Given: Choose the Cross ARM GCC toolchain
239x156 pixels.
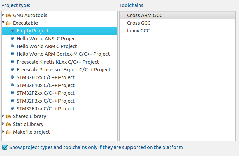Looking at the screenshot, I should pos(177,15).
